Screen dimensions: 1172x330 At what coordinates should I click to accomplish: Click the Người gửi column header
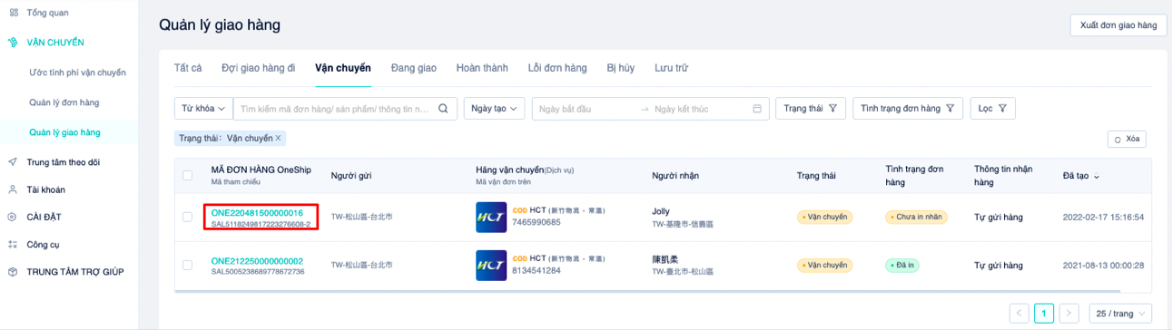[x=351, y=176]
